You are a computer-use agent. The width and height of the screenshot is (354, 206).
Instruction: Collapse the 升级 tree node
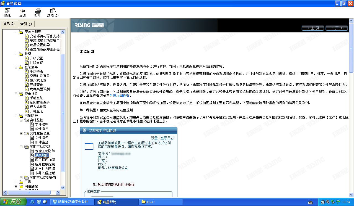point(16,54)
